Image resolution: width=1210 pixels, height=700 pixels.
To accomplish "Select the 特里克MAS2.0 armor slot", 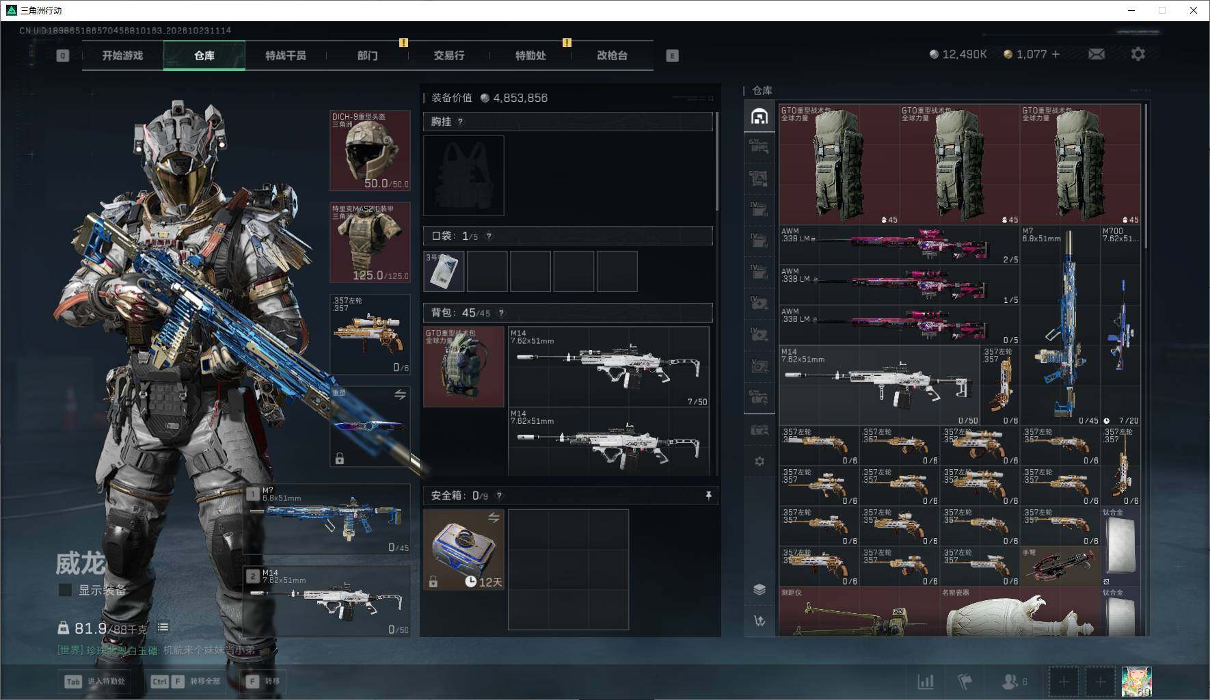I will 370,242.
